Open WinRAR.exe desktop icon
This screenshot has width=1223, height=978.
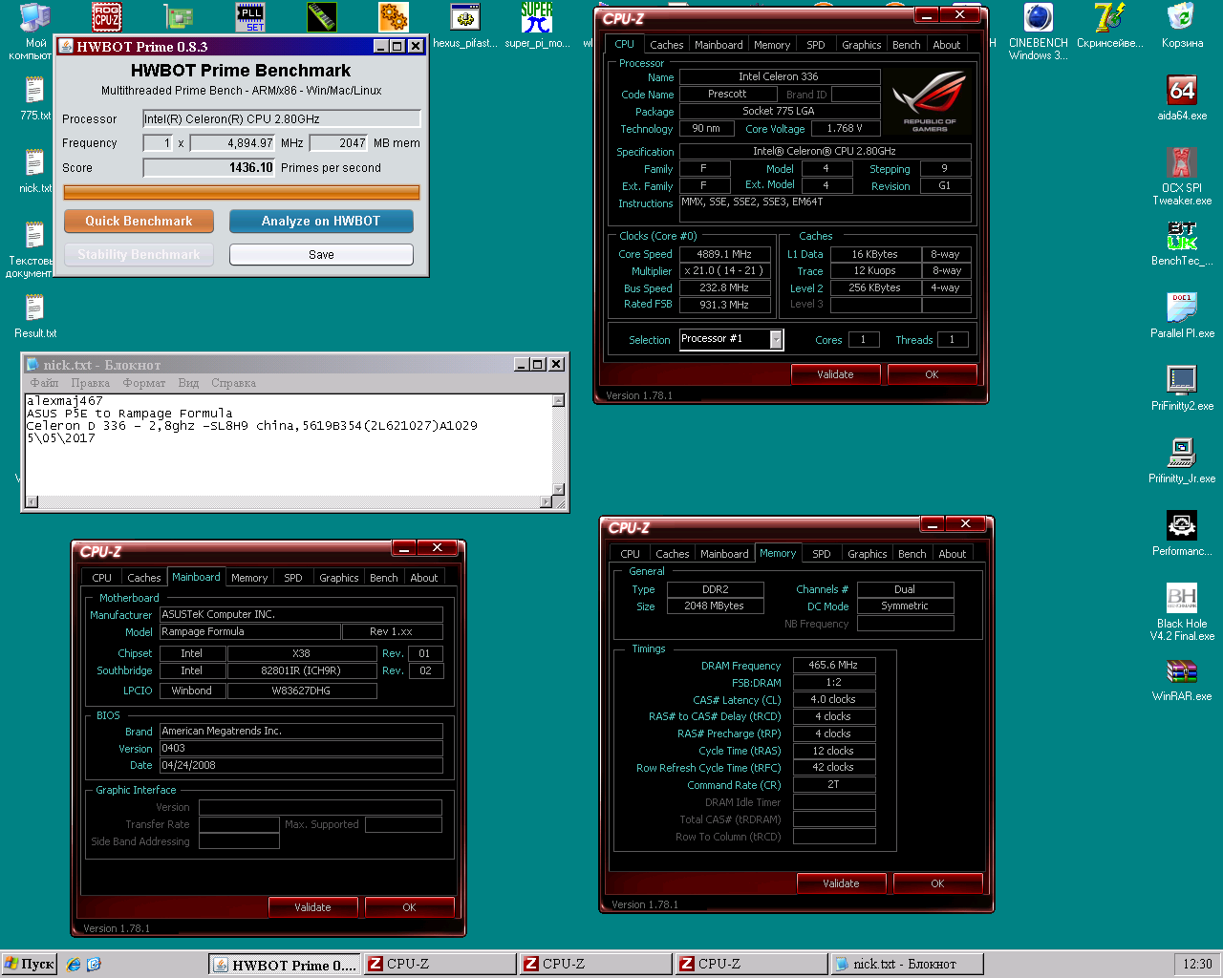click(x=1182, y=679)
